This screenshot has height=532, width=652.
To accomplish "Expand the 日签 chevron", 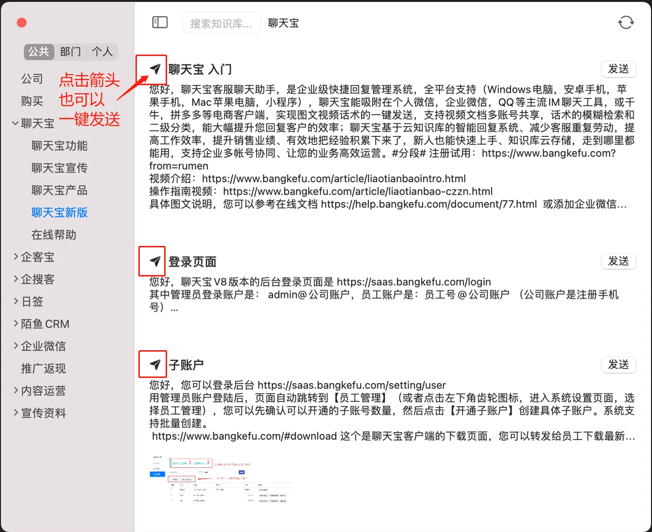I will [x=16, y=301].
